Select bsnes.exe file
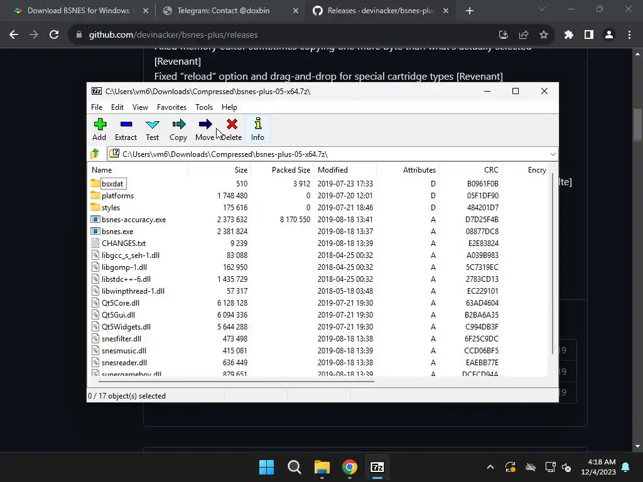This screenshot has width=643, height=482. coord(117,231)
